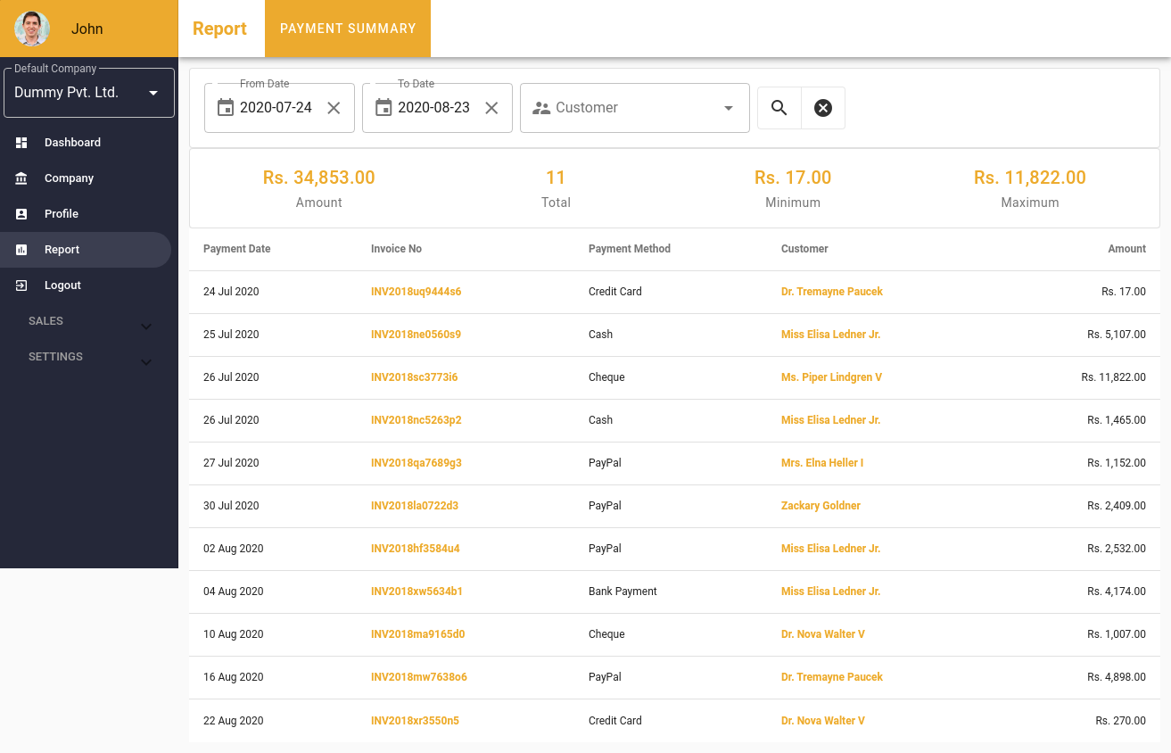This screenshot has width=1171, height=753.
Task: Click the Company bank icon in sidebar
Action: pyautogui.click(x=22, y=178)
